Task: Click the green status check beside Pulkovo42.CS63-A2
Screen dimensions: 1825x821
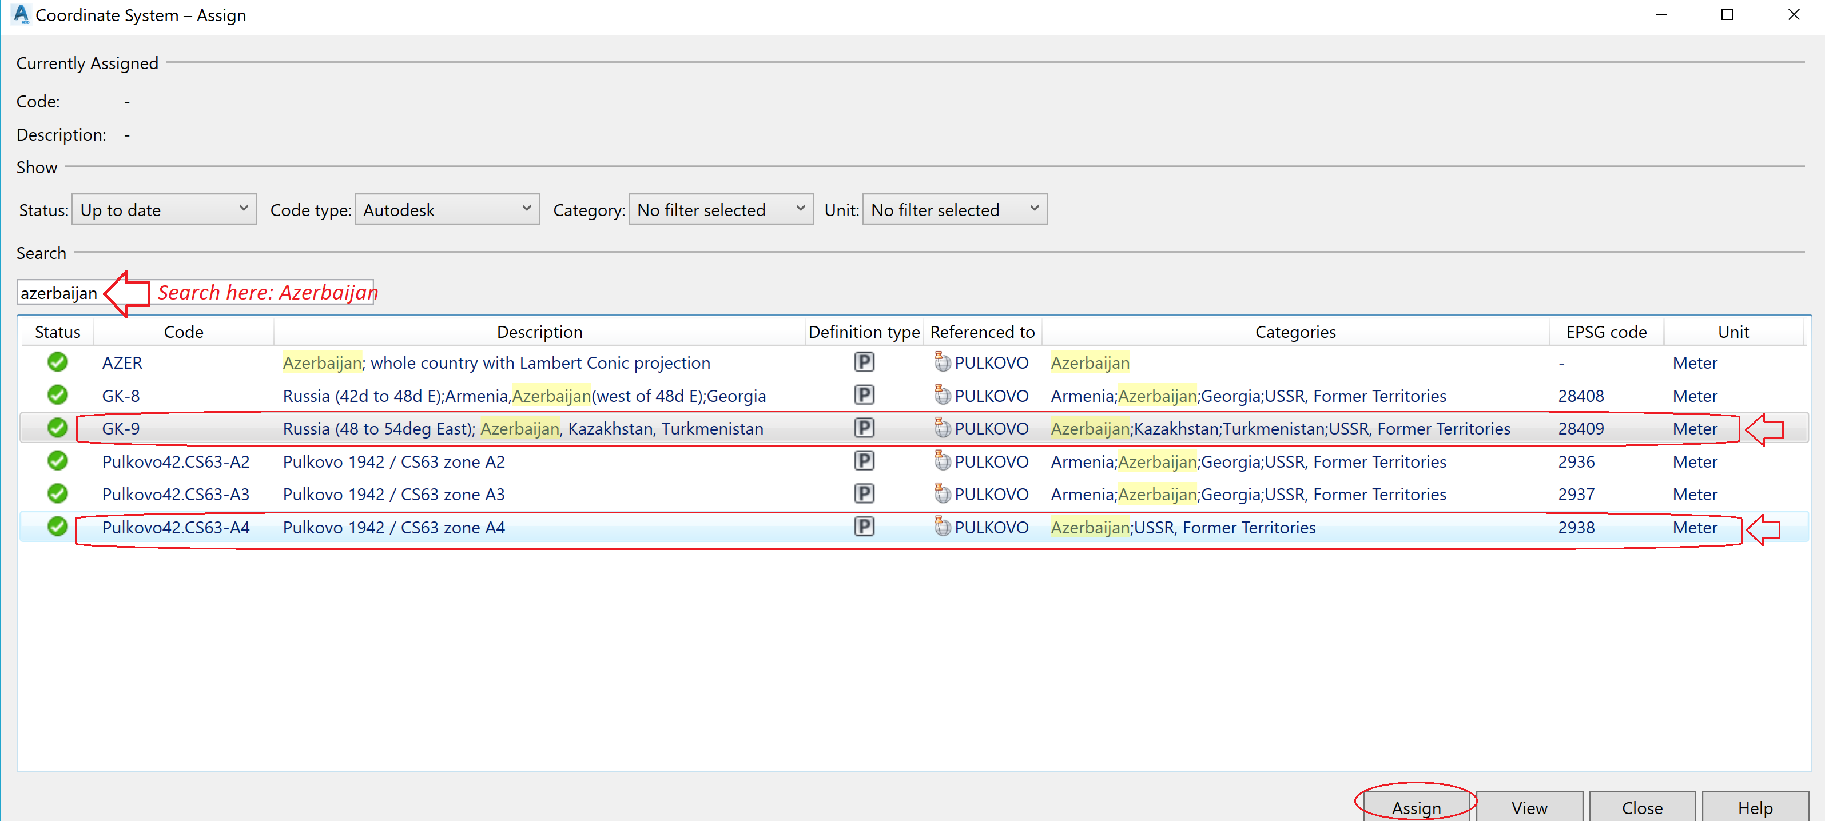Action: [x=57, y=460]
